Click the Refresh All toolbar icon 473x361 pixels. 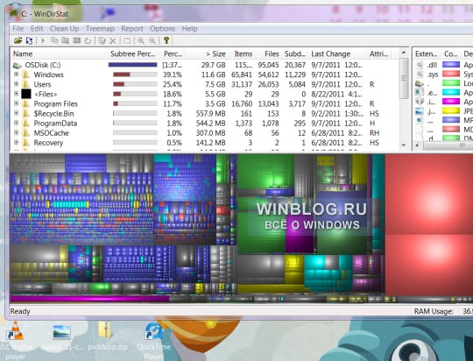pyautogui.click(x=29, y=40)
